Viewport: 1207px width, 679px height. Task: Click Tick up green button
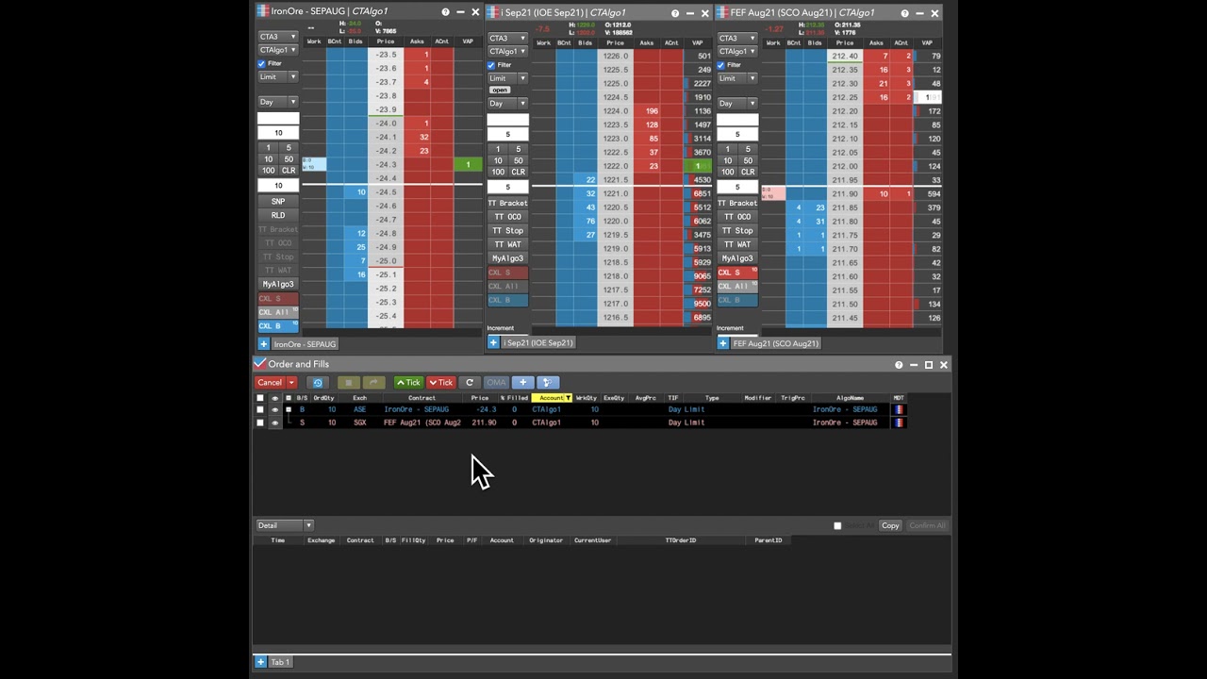click(408, 383)
